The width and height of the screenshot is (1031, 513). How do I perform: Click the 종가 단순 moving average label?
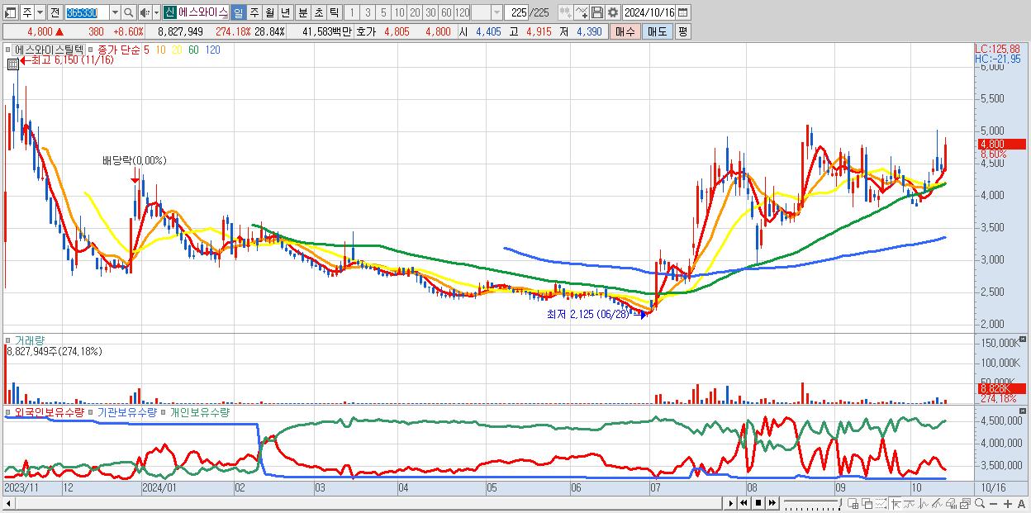point(118,50)
